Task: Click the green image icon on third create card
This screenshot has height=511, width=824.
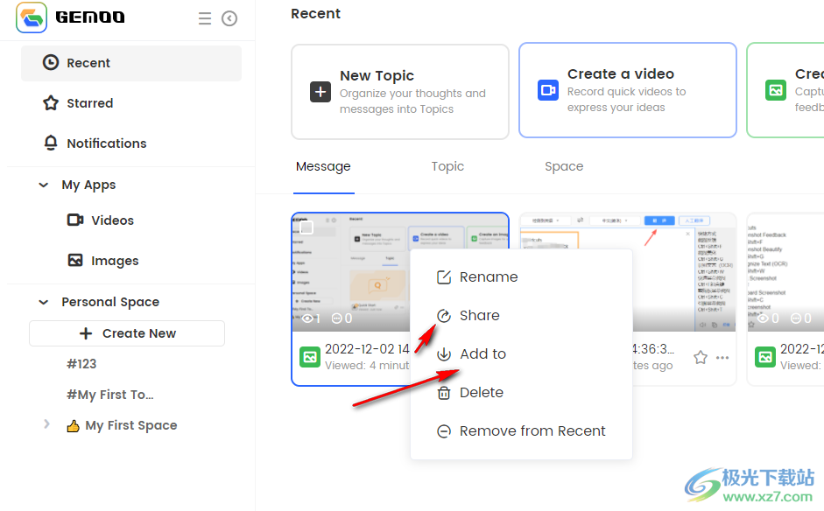Action: point(776,90)
